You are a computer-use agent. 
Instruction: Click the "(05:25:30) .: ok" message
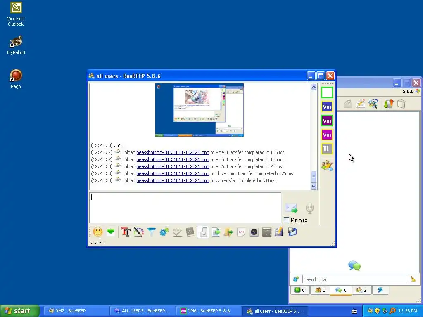point(107,145)
